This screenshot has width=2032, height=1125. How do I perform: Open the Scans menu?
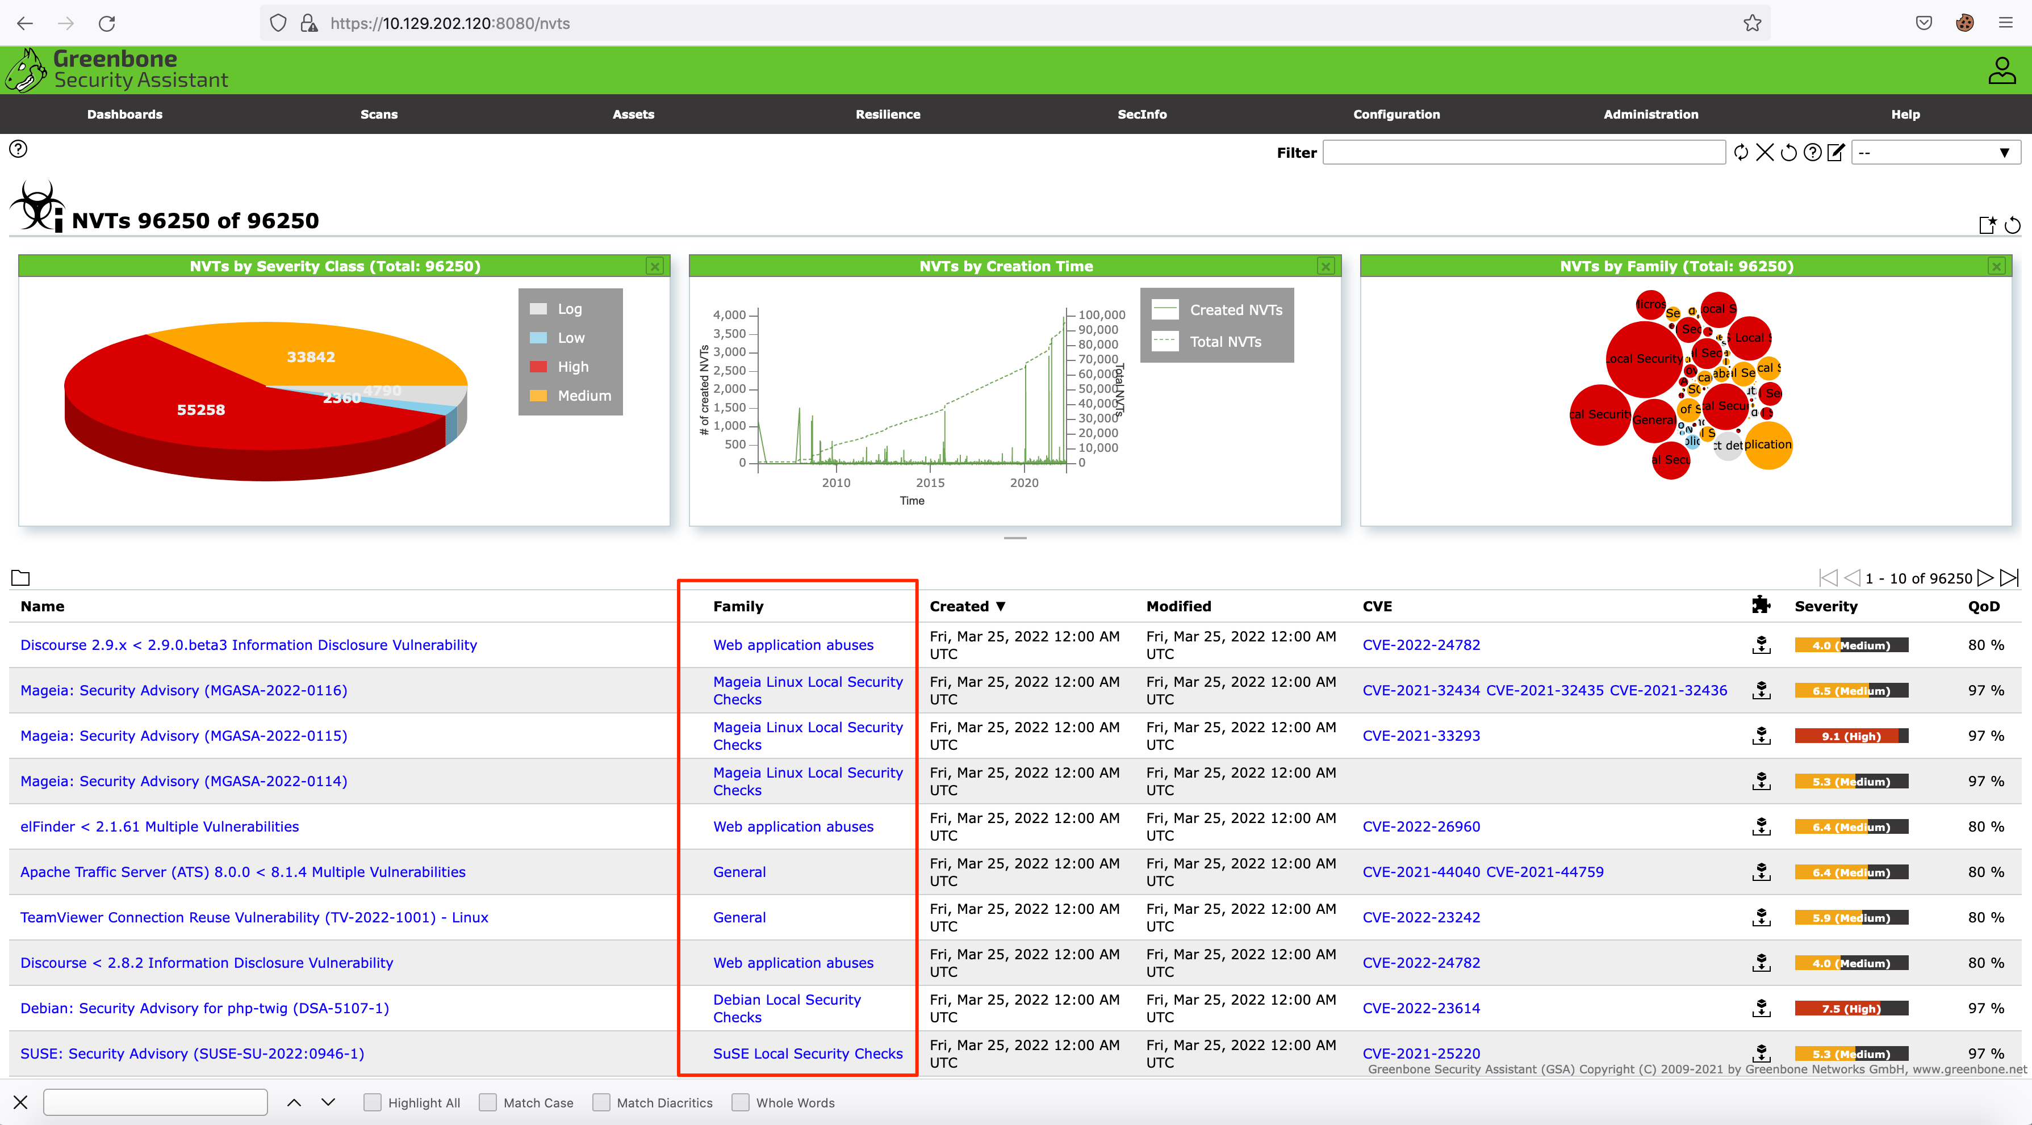click(379, 114)
